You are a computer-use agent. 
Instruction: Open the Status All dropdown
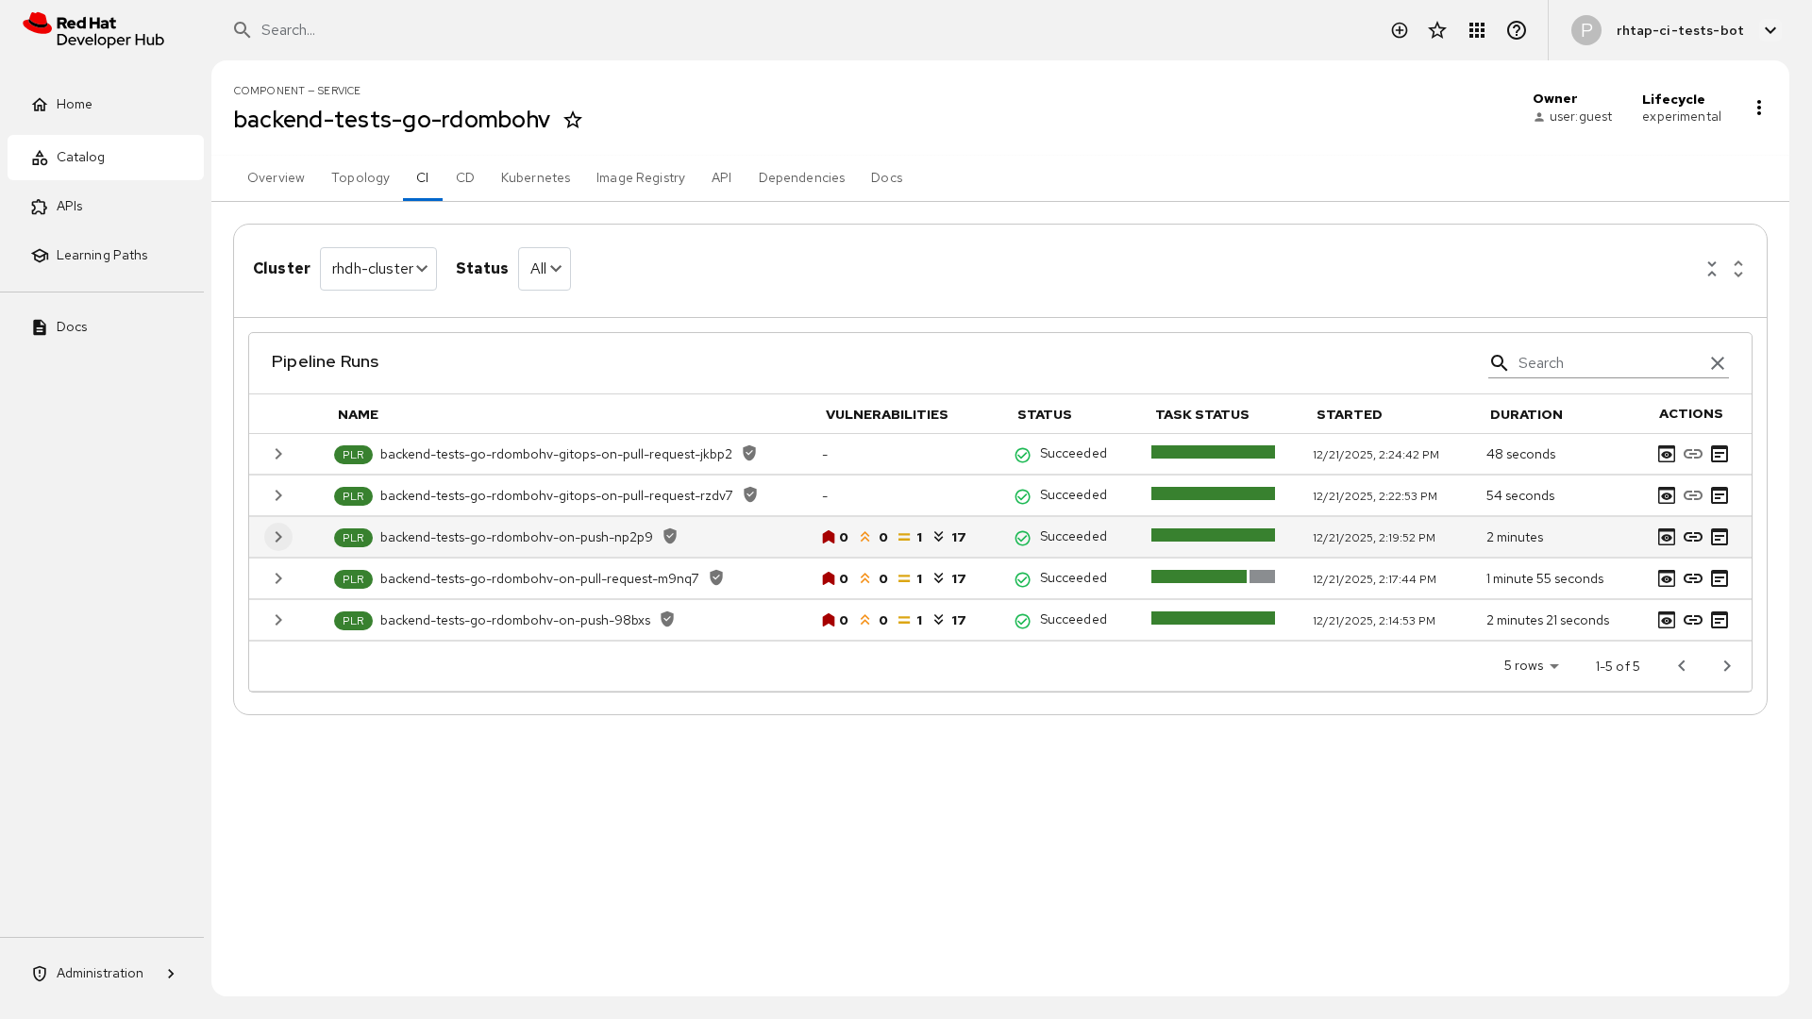[545, 269]
